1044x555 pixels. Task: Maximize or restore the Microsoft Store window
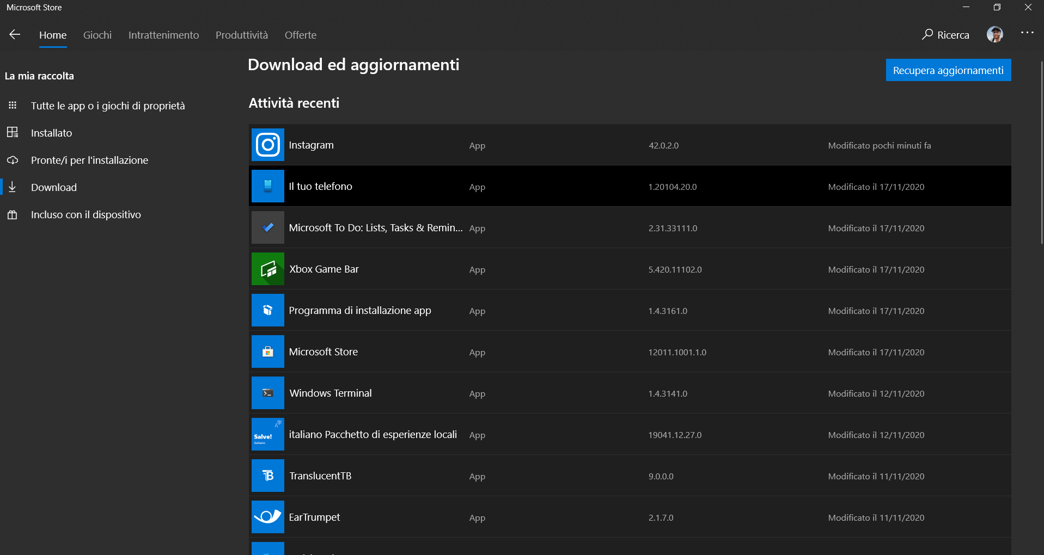pos(997,7)
